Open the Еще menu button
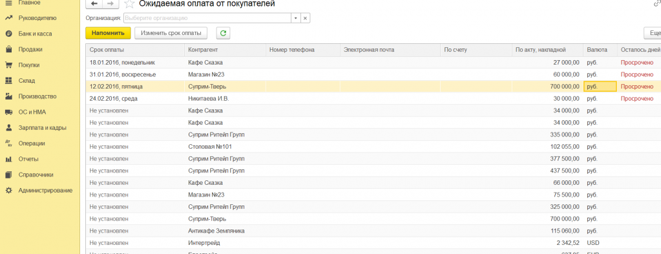 pyautogui.click(x=653, y=33)
